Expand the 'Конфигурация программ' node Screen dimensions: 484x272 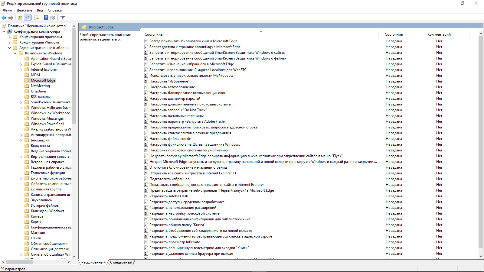coord(9,37)
